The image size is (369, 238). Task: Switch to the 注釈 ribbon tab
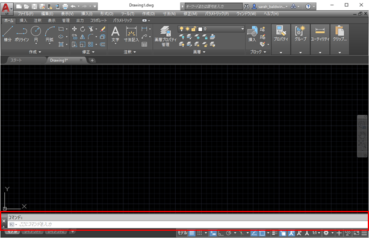(x=37, y=20)
